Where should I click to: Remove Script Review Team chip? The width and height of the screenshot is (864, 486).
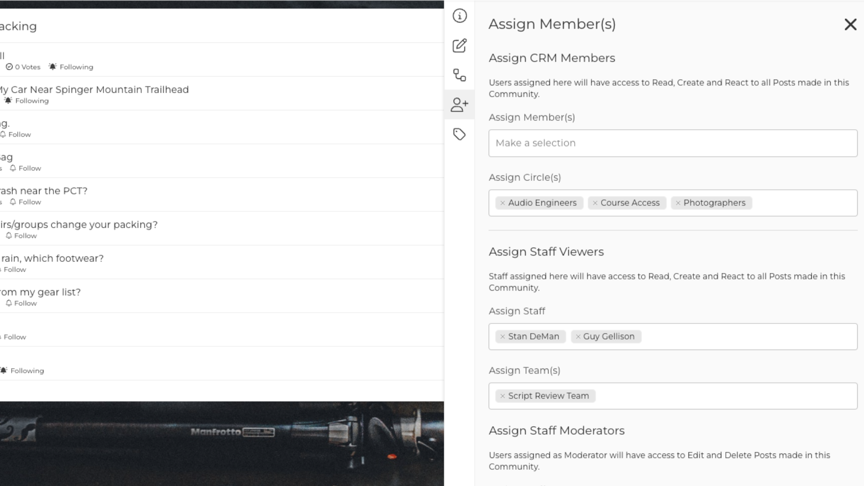[503, 396]
